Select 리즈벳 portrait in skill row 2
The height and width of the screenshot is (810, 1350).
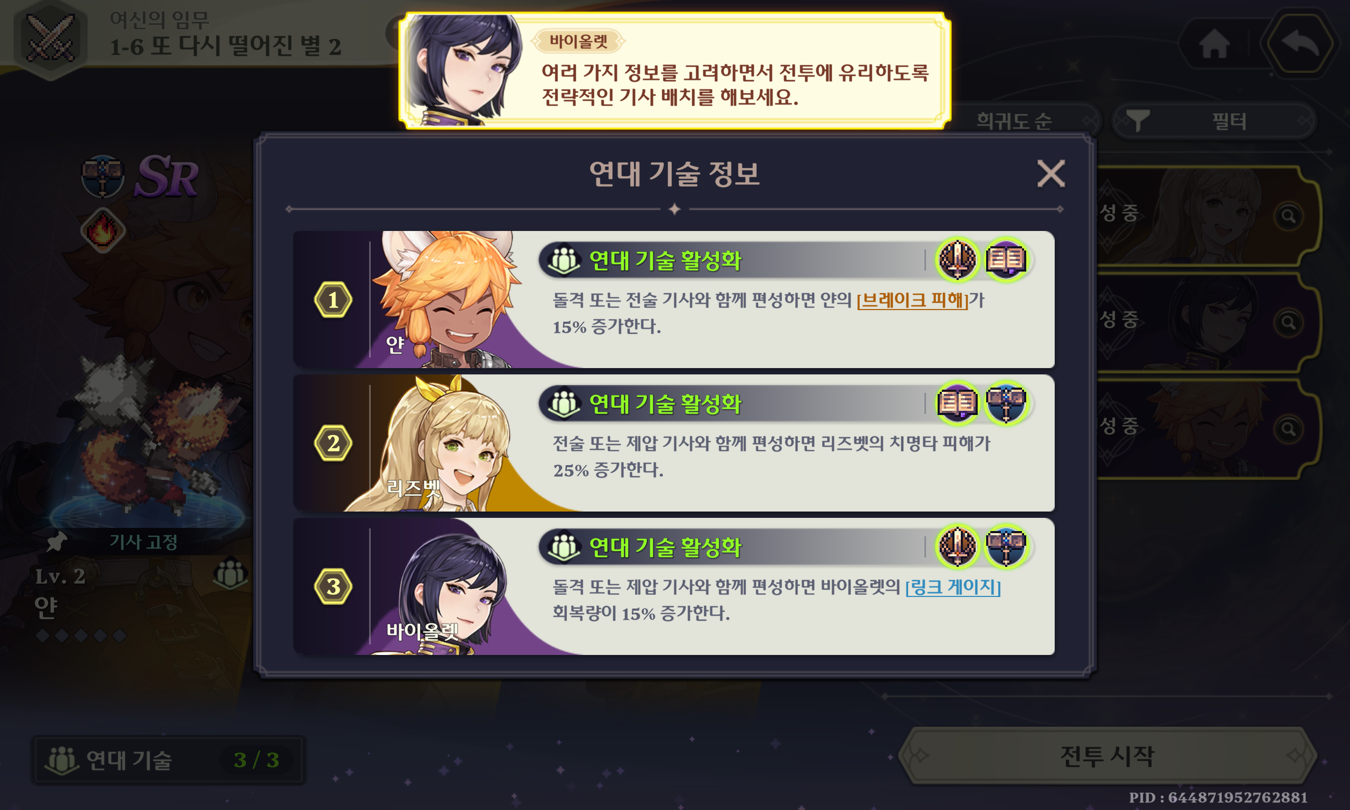point(437,442)
